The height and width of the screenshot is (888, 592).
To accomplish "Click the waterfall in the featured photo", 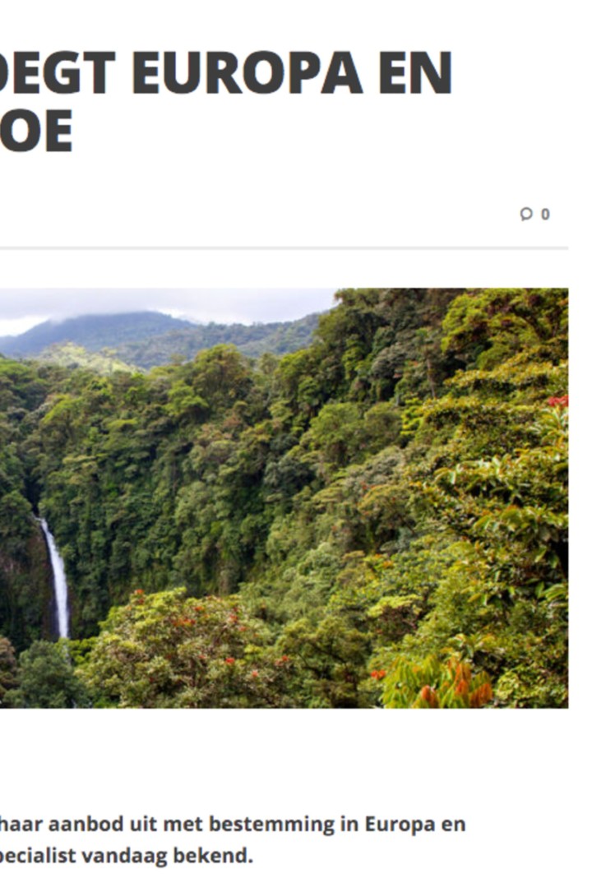I will point(57,578).
